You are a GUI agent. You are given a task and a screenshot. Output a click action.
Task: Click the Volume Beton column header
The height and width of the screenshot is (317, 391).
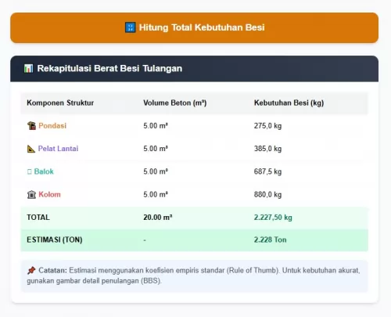175,103
